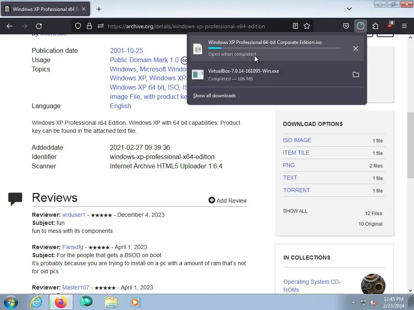Click the address bar URL
This screenshot has height=310, width=414.
(186, 26)
